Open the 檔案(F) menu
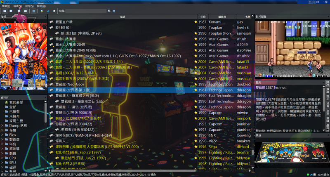 pyautogui.click(x=6, y=6)
